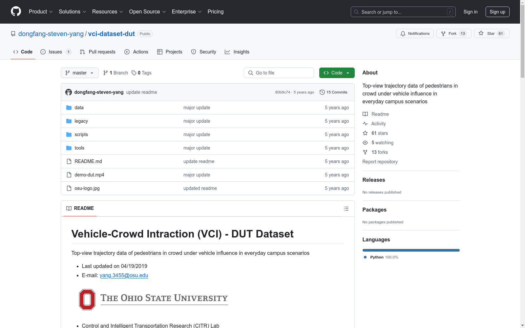Image resolution: width=525 pixels, height=328 pixels.
Task: Switch to the Projects tab
Action: coord(170,52)
